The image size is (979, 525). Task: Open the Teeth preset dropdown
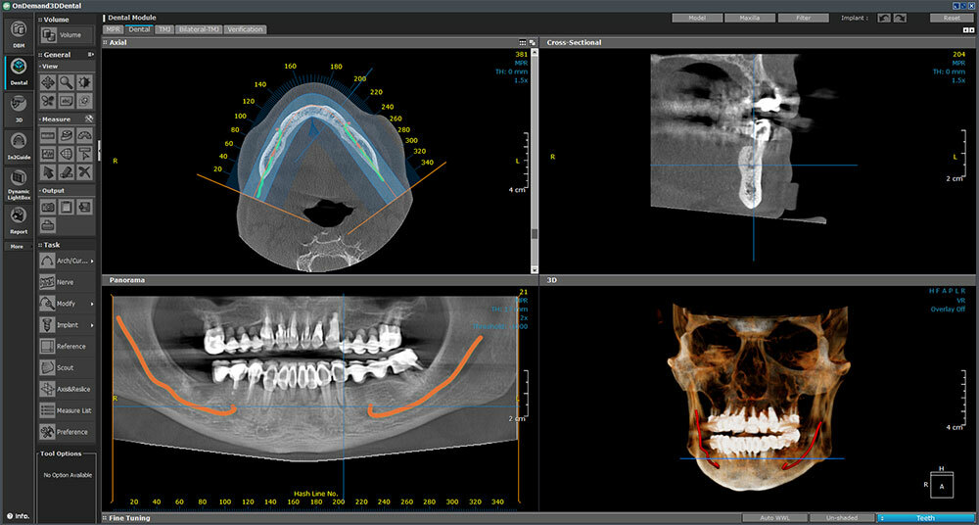coord(924,518)
